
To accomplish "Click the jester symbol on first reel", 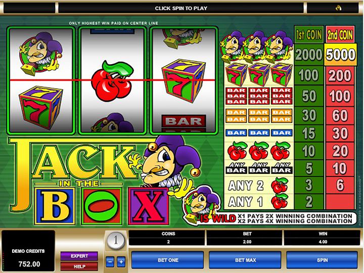I will (40, 54).
